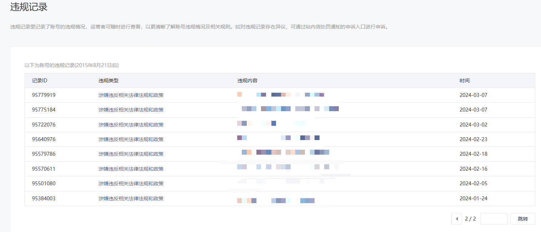This screenshot has height=232, width=541.
Task: Open violation type link for record 95579786
Action: pyautogui.click(x=131, y=154)
